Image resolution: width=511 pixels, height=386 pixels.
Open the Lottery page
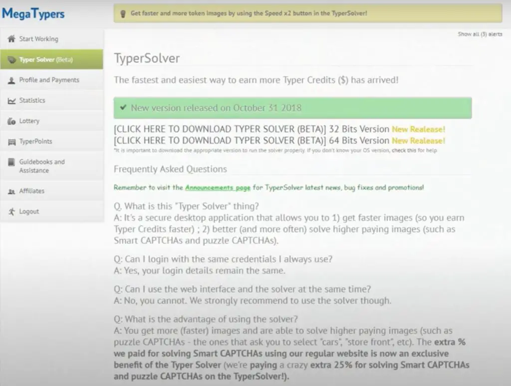point(52,121)
